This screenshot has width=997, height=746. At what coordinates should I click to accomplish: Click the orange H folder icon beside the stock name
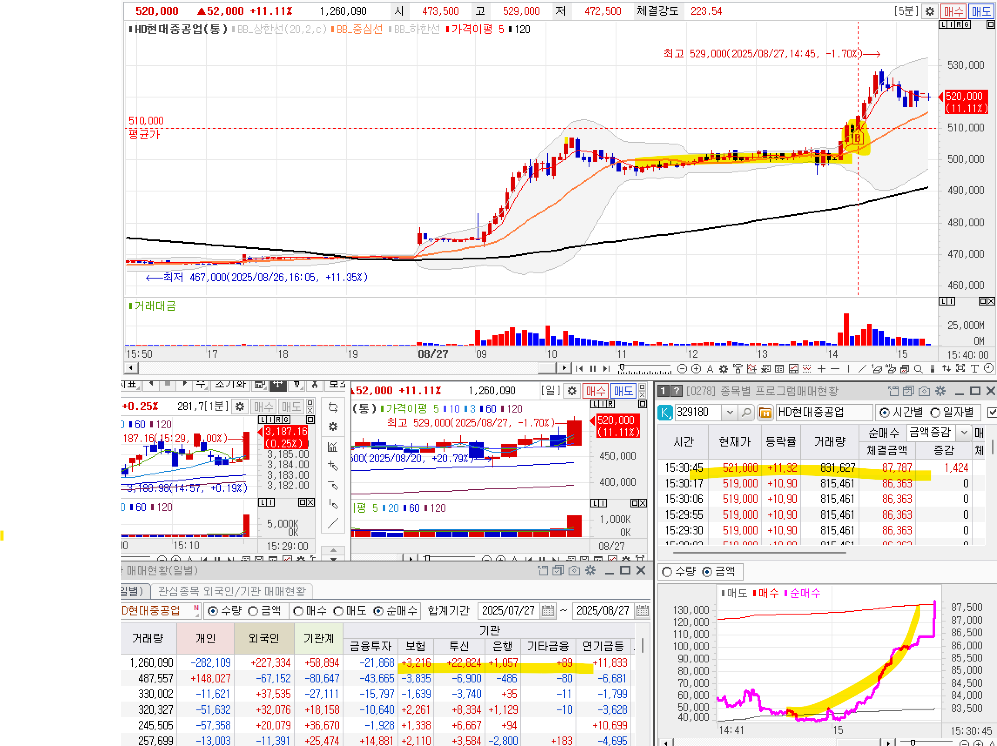[765, 412]
